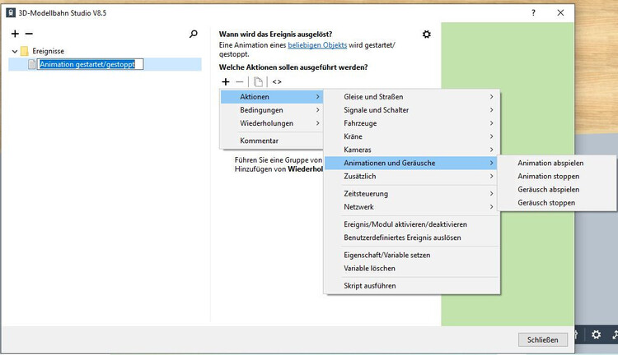Image resolution: width=618 pixels, height=355 pixels.
Task: Choose Eigenschaft/Variable setzen
Action: [x=411, y=255]
